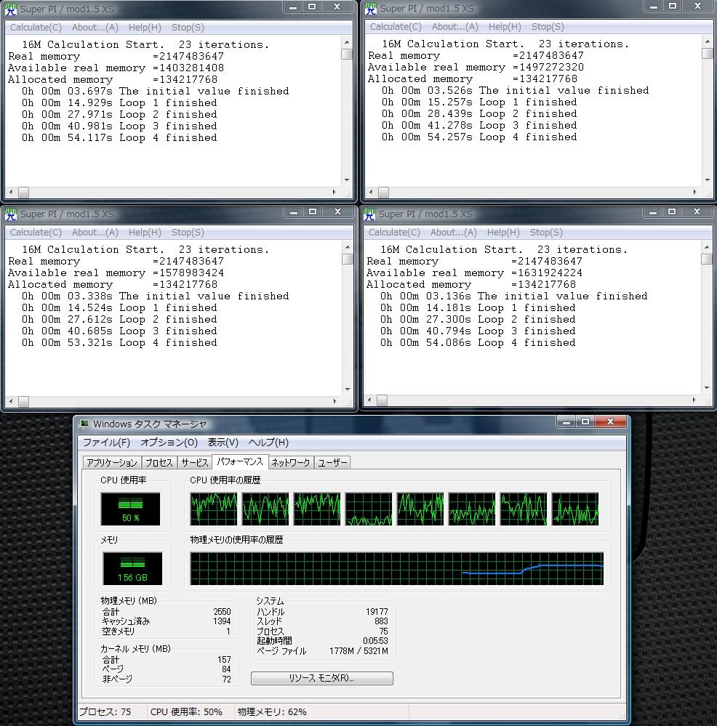The width and height of the screenshot is (717, 726).
Task: Open ヘルプ(H) menu in Task Manager
Action: pyautogui.click(x=268, y=442)
